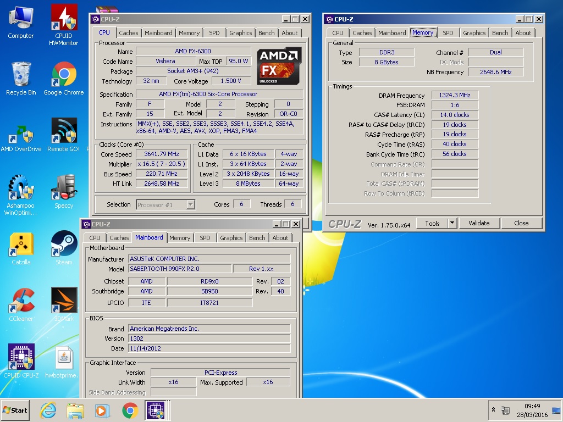Select CPU tab in Memory window
The image size is (563, 422).
tap(338, 32)
